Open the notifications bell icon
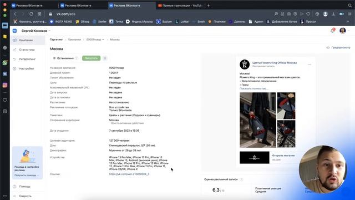This screenshot has height=200, width=355. click(333, 31)
